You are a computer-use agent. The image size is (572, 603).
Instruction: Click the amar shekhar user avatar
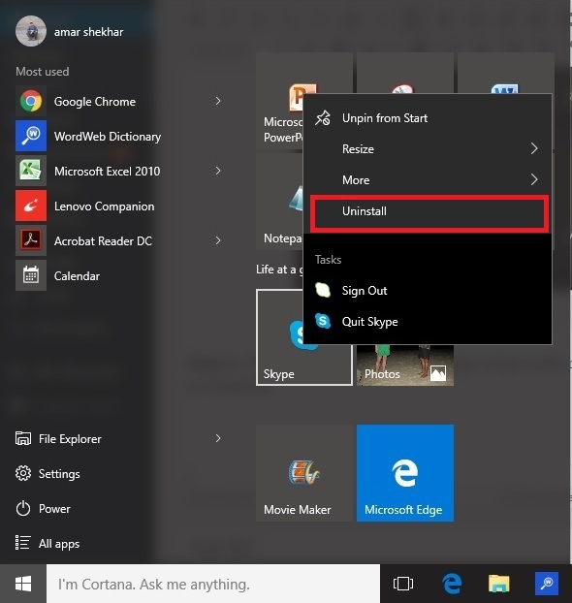tap(31, 31)
